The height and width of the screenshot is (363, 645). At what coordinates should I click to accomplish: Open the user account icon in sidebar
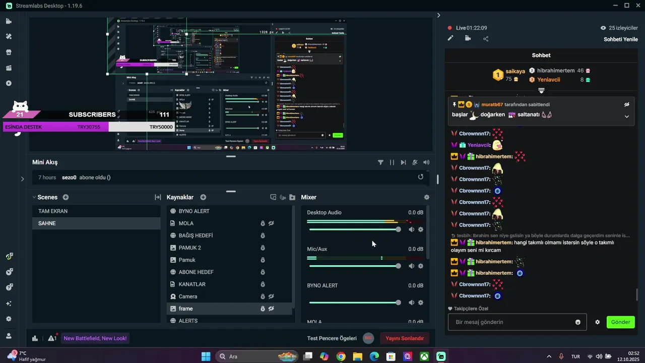click(x=9, y=336)
